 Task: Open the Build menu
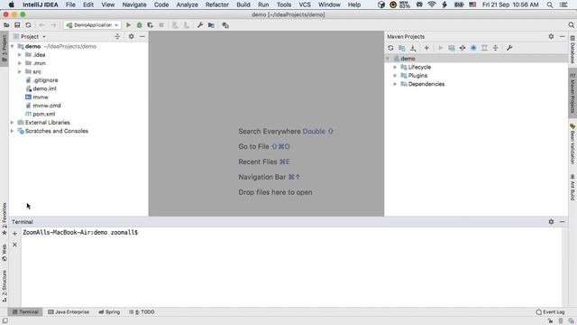pos(243,5)
